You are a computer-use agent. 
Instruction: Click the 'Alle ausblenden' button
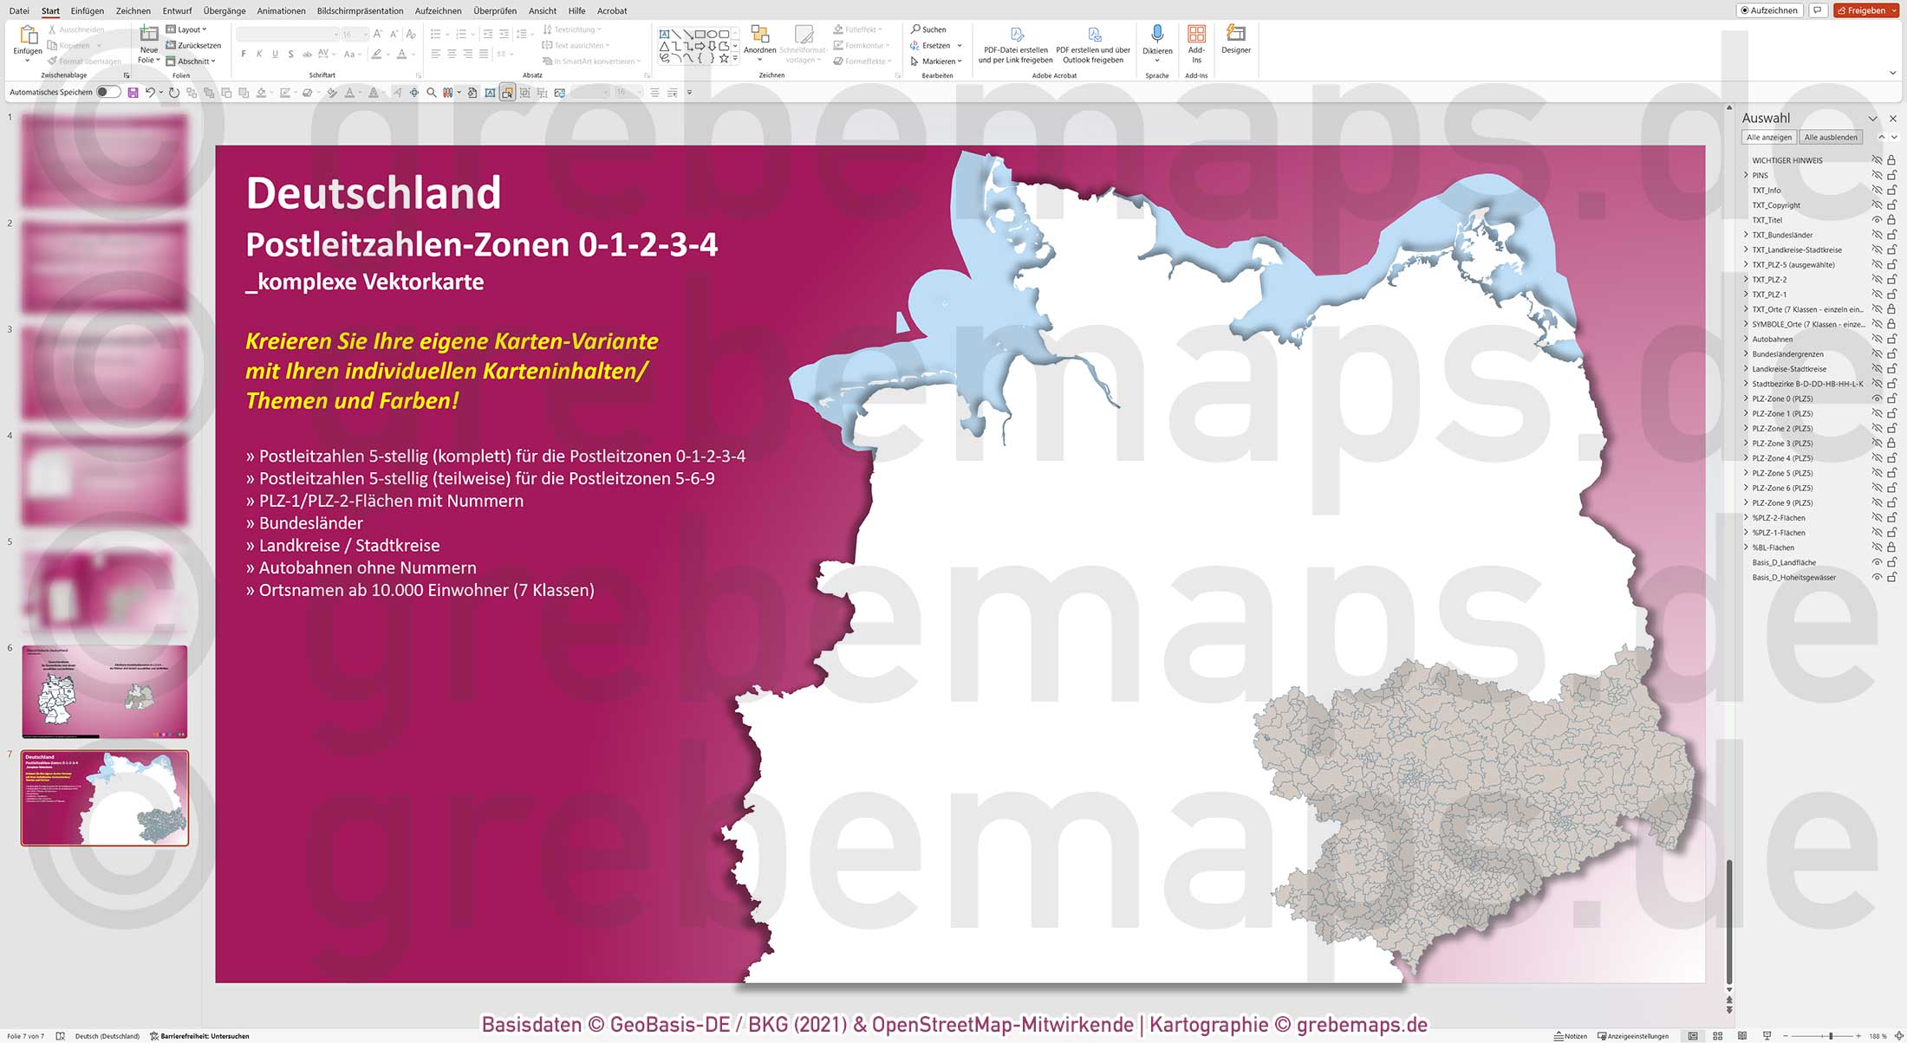pyautogui.click(x=1831, y=137)
